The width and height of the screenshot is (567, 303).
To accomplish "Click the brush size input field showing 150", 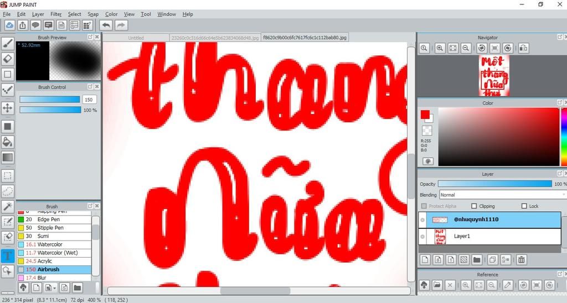I will click(89, 100).
